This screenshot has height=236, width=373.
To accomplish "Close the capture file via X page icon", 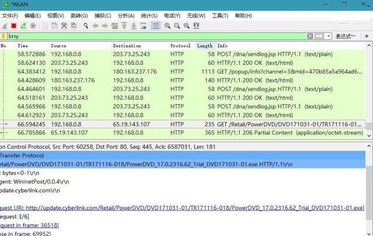I will pyautogui.click(x=64, y=26).
